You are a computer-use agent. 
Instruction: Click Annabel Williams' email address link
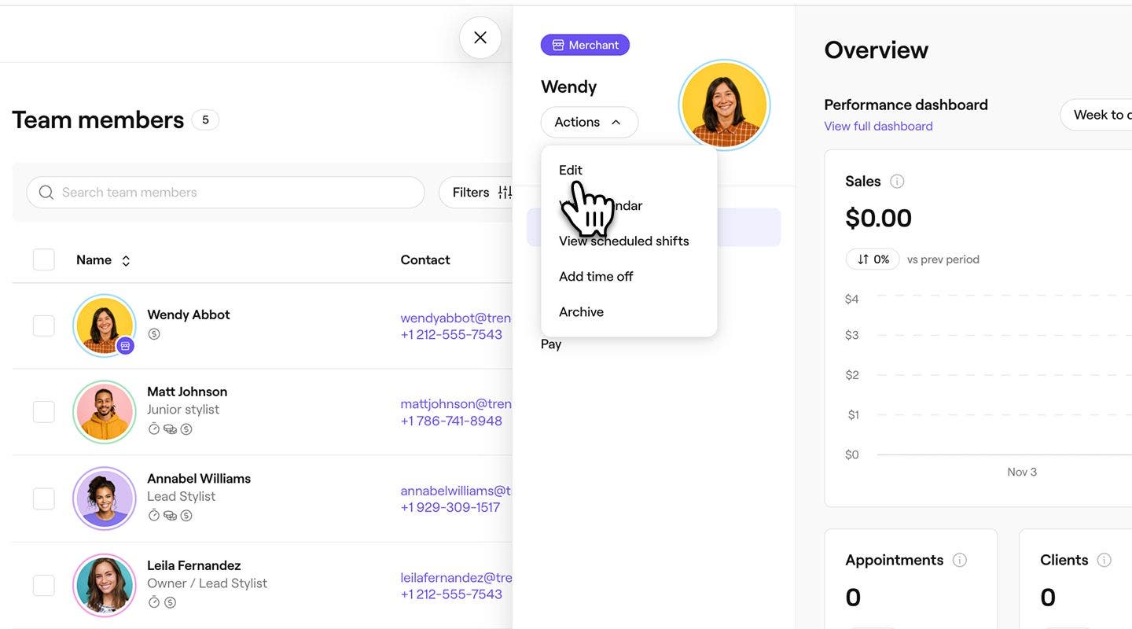coord(456,491)
